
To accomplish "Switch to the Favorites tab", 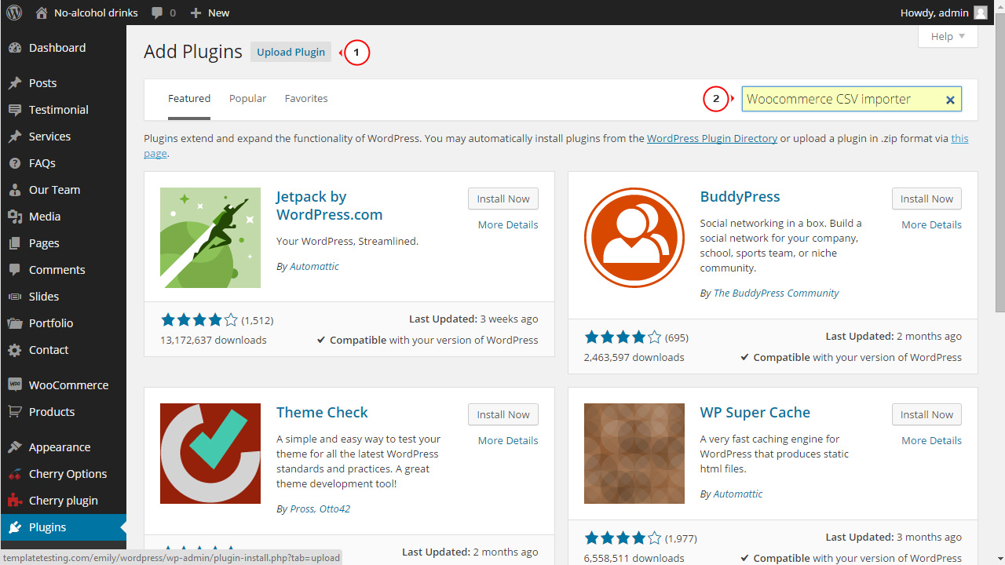I will [306, 99].
